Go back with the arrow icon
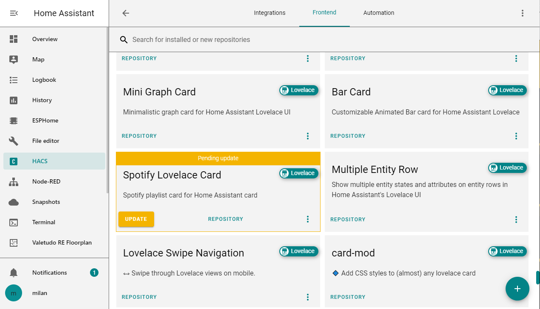This screenshot has width=540, height=309. tap(126, 13)
